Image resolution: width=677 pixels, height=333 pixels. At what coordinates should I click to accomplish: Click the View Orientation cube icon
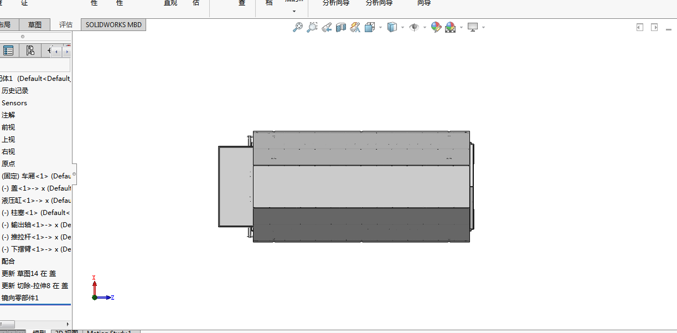[369, 27]
